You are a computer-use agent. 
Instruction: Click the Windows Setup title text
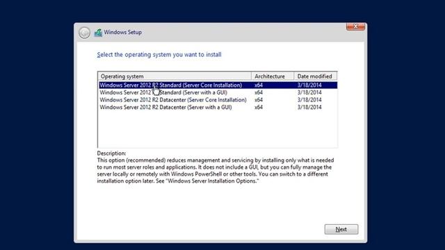(122, 33)
